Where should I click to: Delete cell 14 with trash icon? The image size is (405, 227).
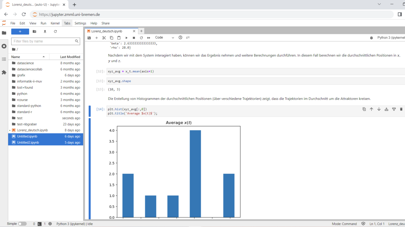coord(401,109)
